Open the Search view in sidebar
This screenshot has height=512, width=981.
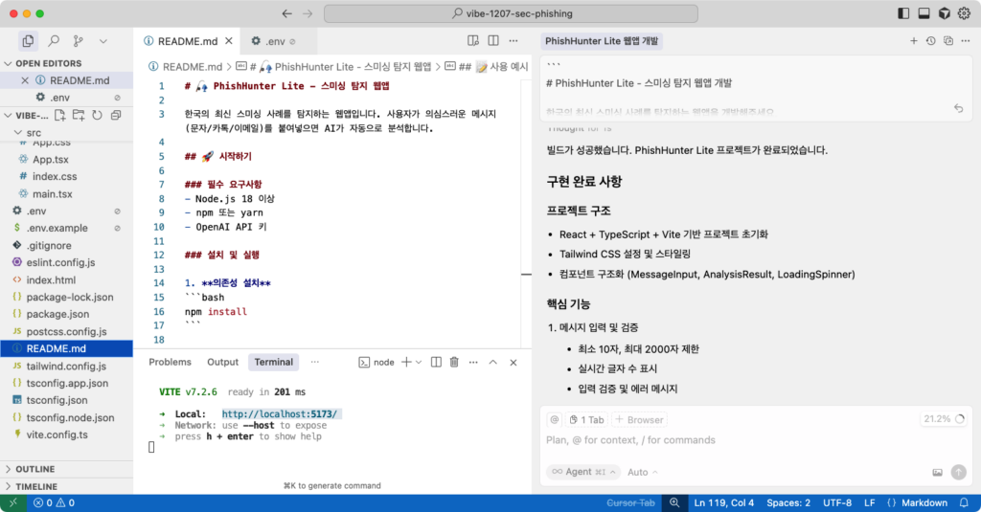point(54,41)
